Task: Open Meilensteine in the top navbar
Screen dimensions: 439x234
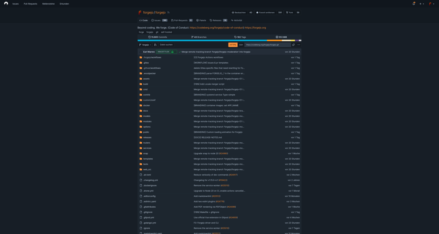Action: point(48,4)
